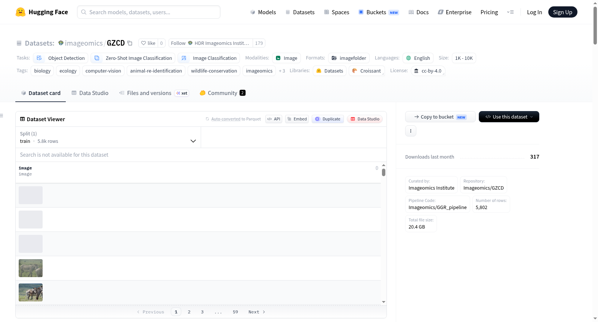
Task: Select the imageomics tag
Action: point(259,71)
